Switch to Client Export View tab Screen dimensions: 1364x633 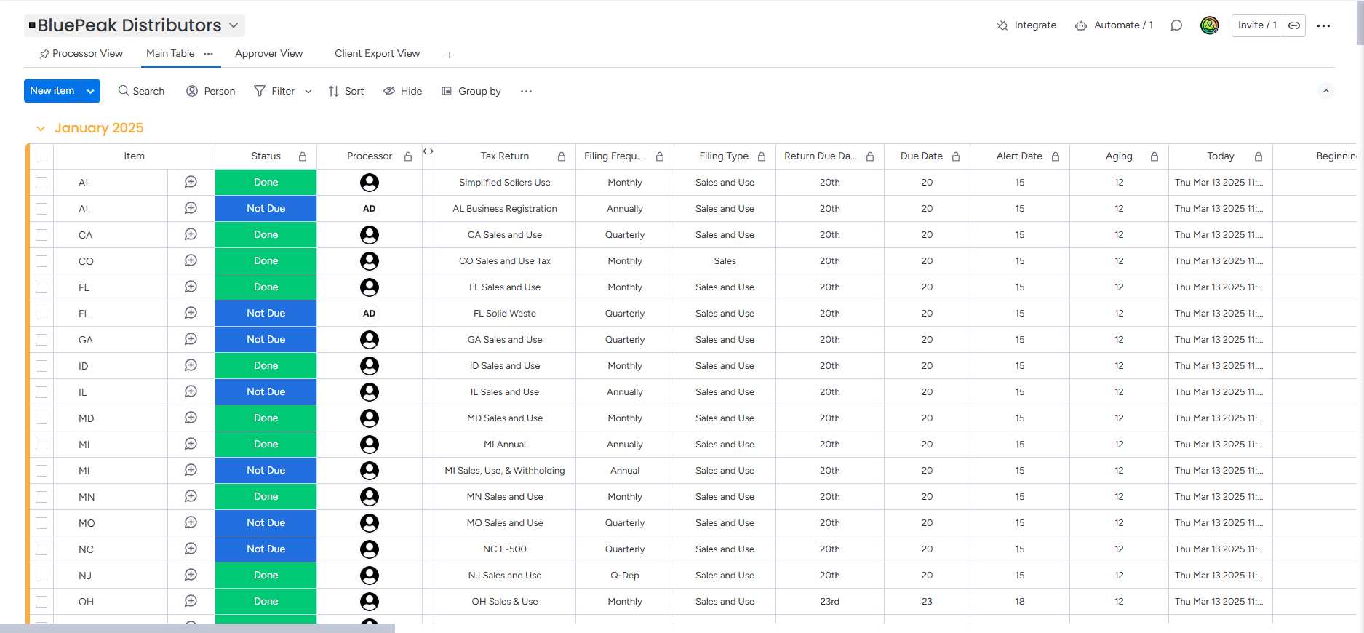click(x=377, y=54)
